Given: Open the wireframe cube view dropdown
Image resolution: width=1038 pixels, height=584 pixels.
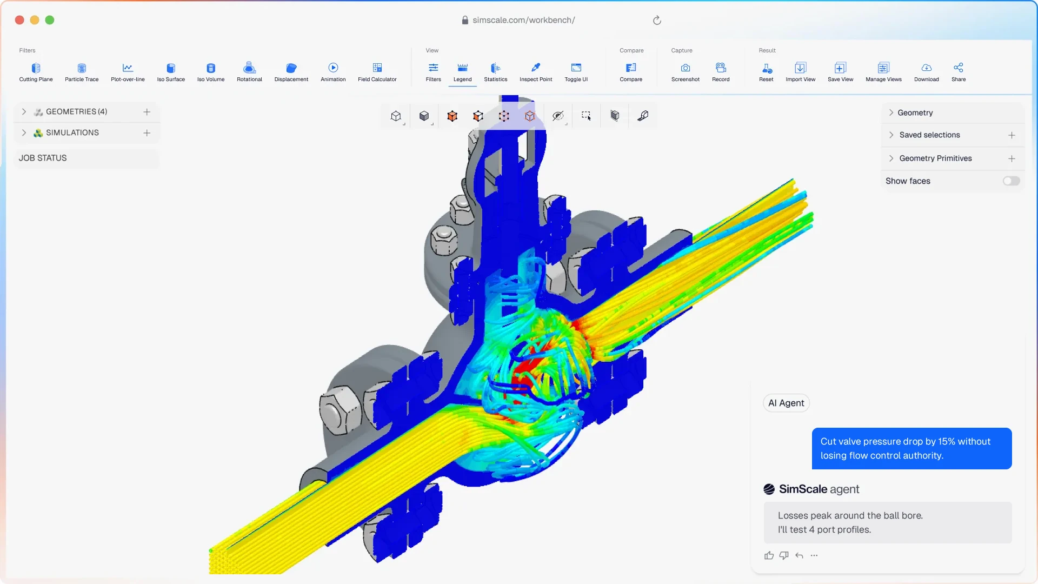Looking at the screenshot, I should point(396,116).
